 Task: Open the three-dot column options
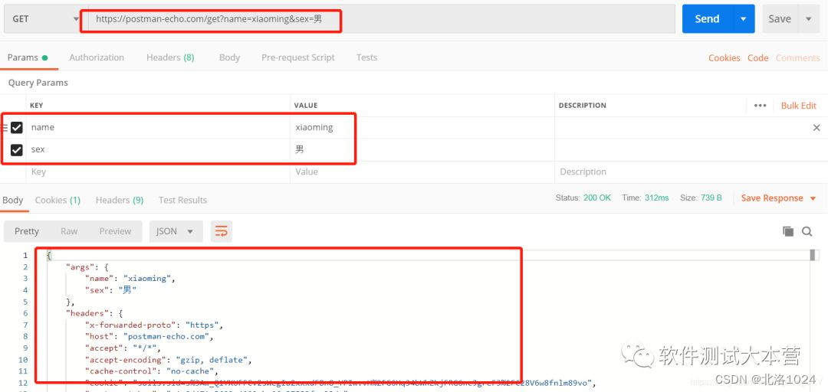[761, 106]
